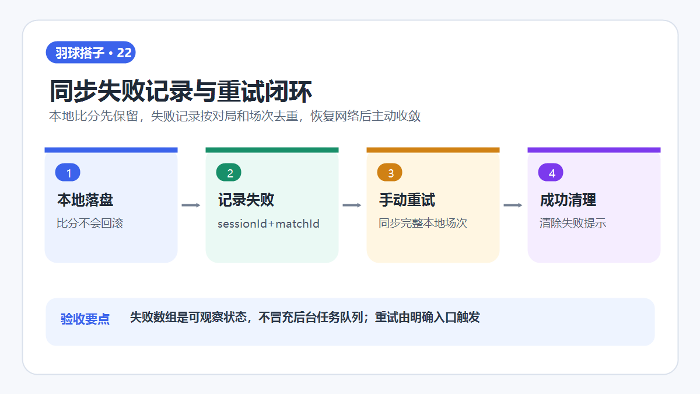Select the 记录失败 heading
700x394 pixels.
[246, 200]
